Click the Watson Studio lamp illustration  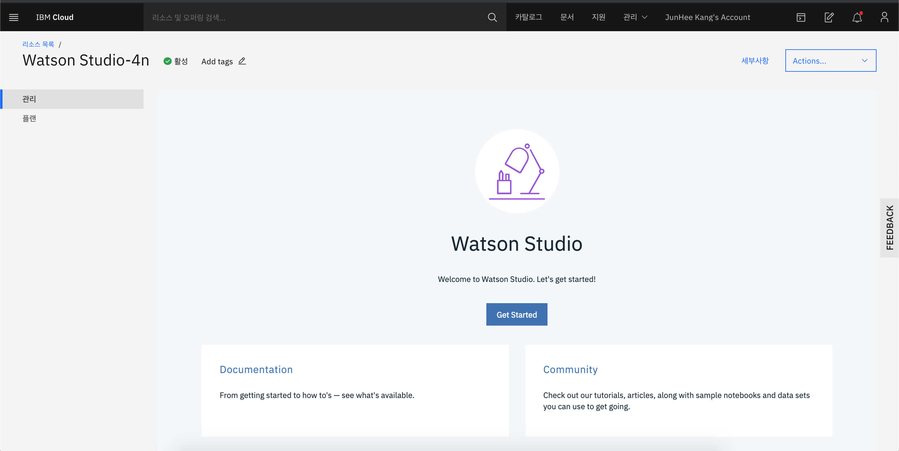pos(517,171)
